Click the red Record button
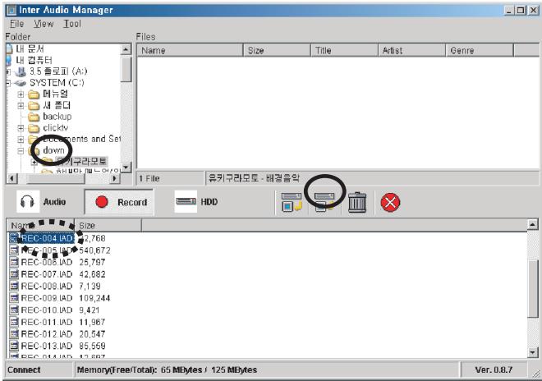Screen dimensions: 542x381 (x=119, y=202)
